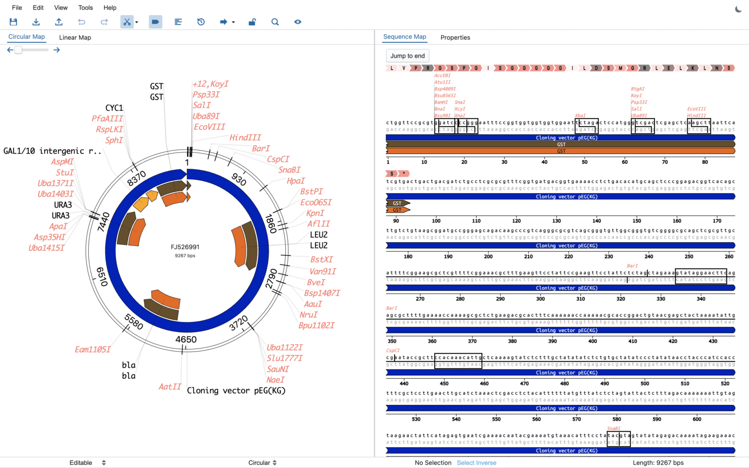Open the arrow tool dropdown
The height and width of the screenshot is (468, 749).
[x=233, y=21]
